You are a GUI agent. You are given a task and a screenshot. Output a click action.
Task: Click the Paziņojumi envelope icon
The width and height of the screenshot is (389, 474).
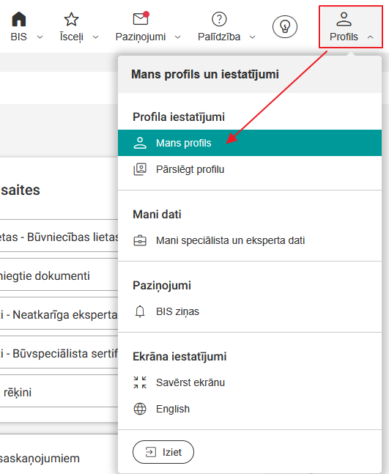pyautogui.click(x=141, y=18)
